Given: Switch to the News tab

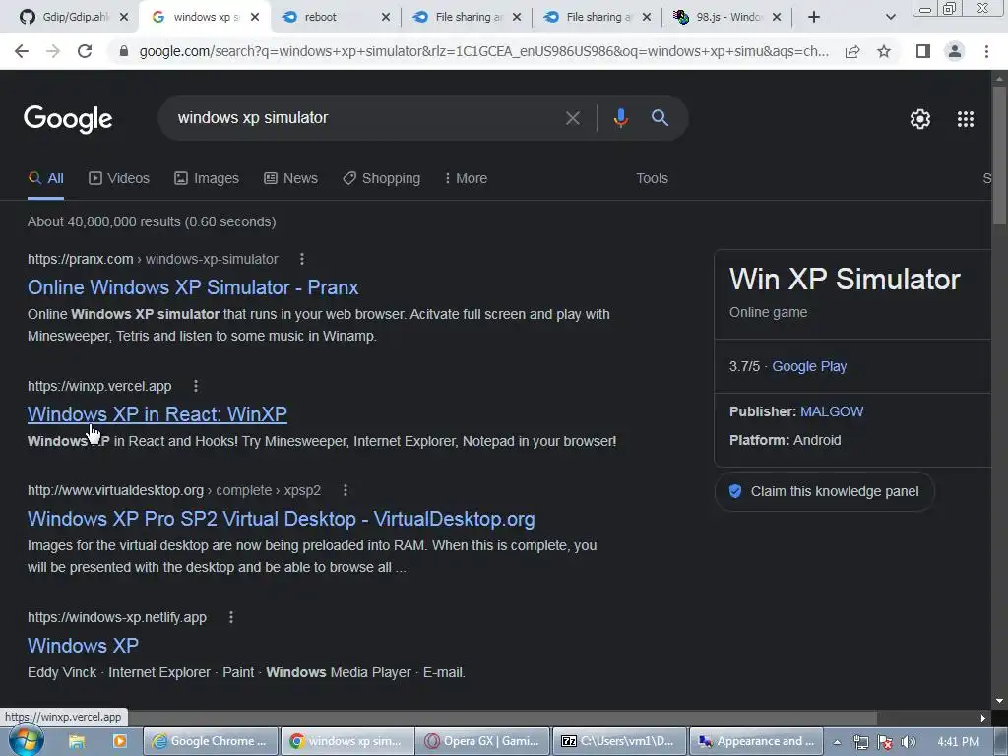Looking at the screenshot, I should coord(290,178).
